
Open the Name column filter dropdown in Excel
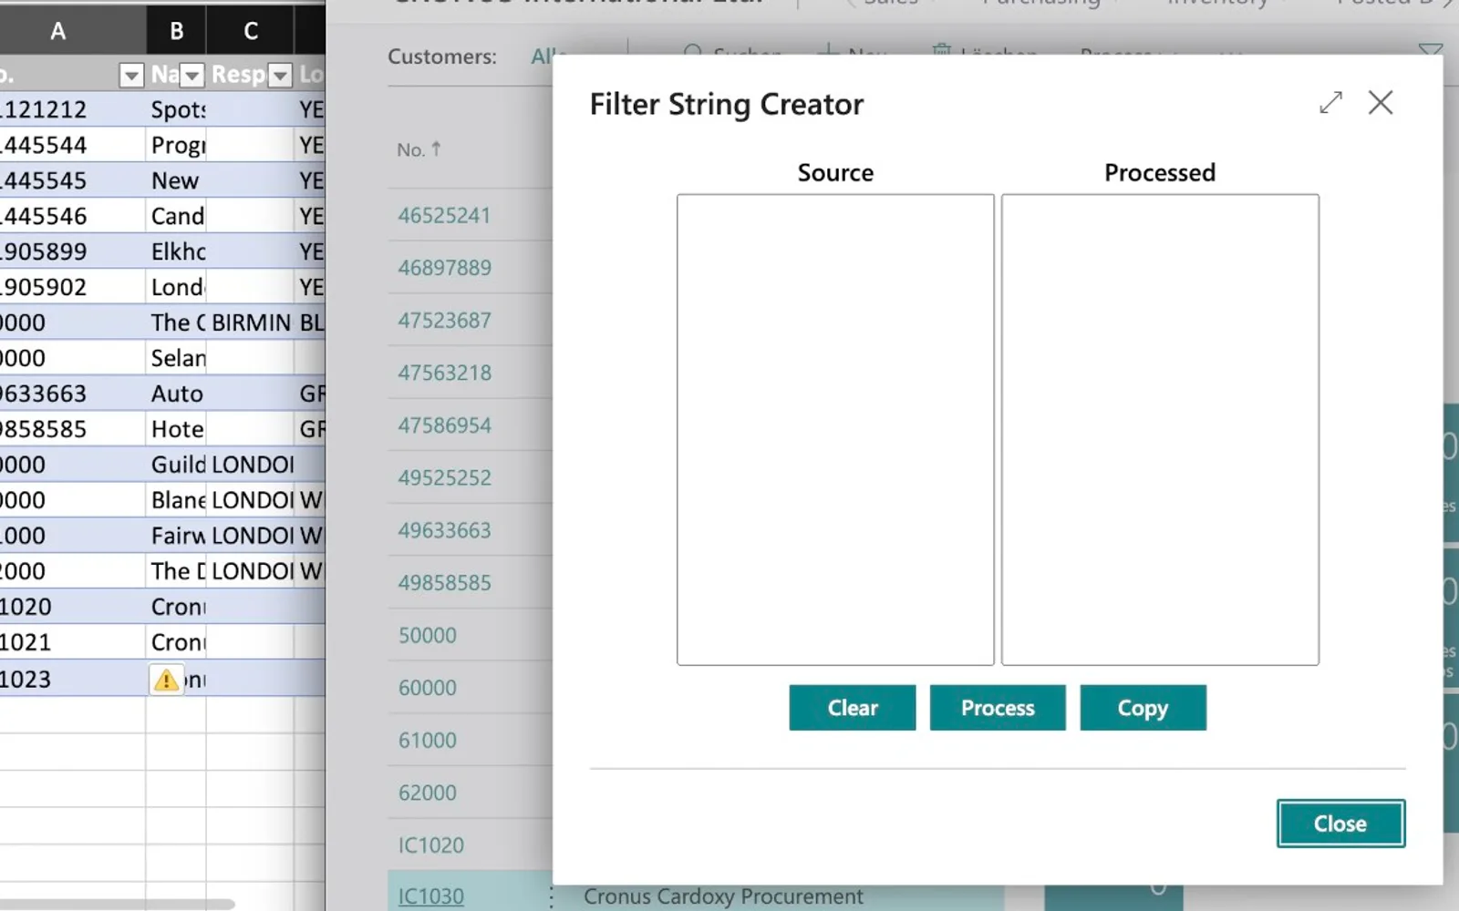(192, 75)
